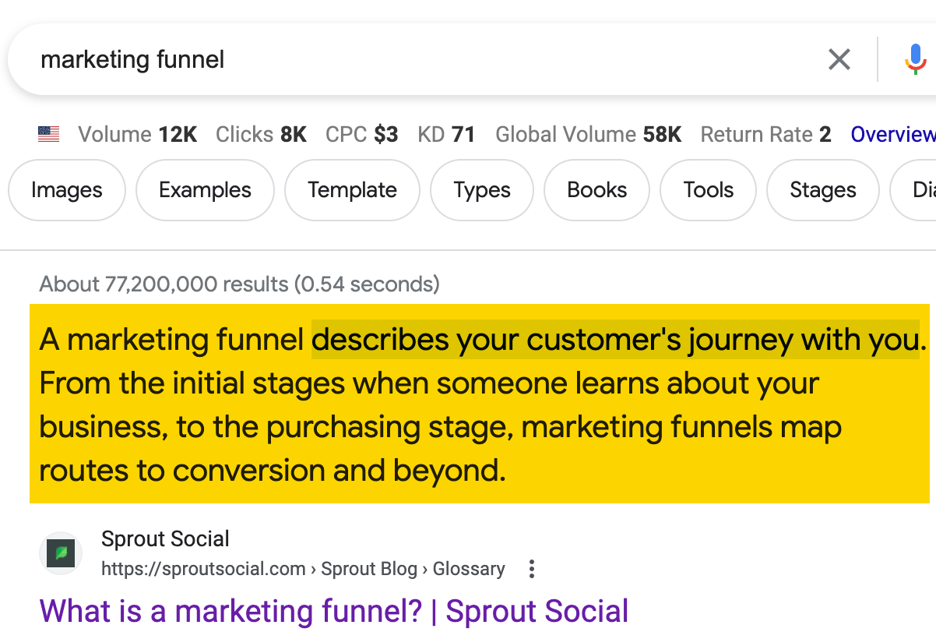
Task: Click the Volume 12K keyword metric
Action: (137, 134)
